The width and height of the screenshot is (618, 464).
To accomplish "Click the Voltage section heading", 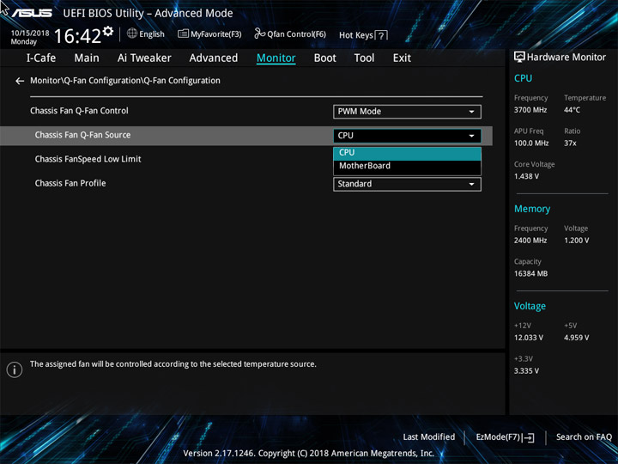I will coord(530,307).
